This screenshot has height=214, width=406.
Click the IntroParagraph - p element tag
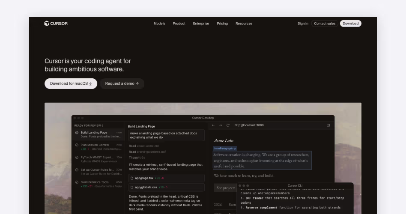pos(225,149)
